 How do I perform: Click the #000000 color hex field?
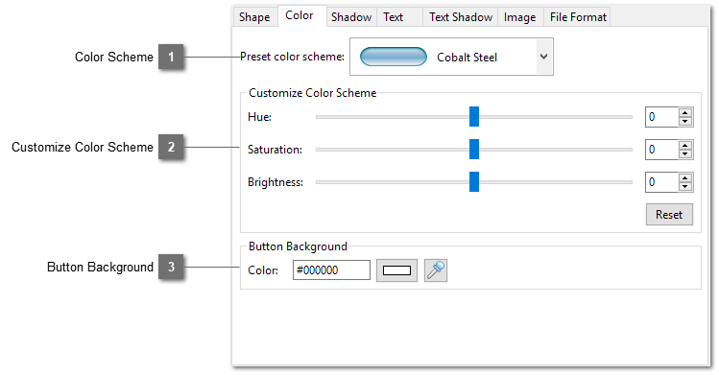[x=331, y=270]
